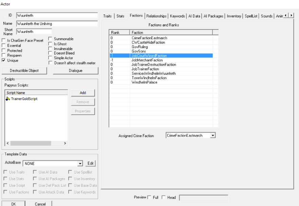Toggle the Is Ghost checkbox
Screen dimensions: 299x206
coord(50,44)
